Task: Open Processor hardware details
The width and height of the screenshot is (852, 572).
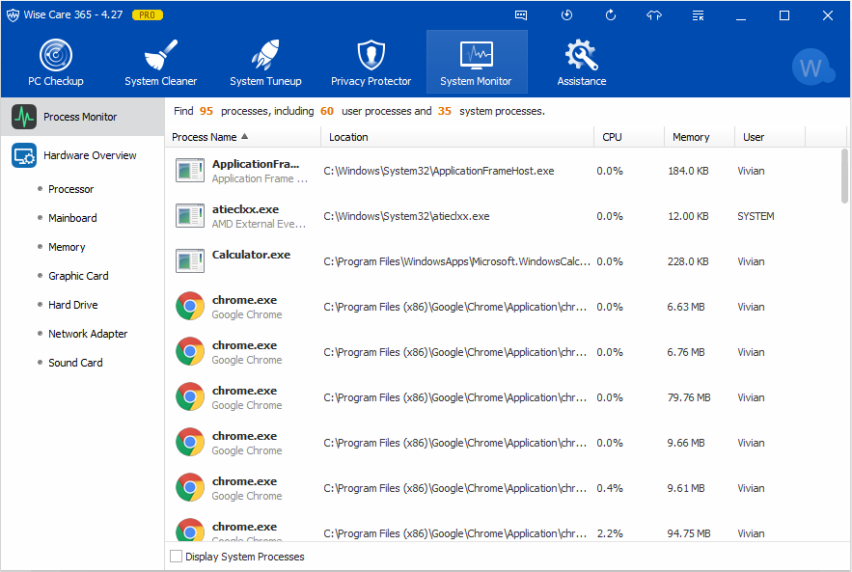Action: [x=70, y=189]
